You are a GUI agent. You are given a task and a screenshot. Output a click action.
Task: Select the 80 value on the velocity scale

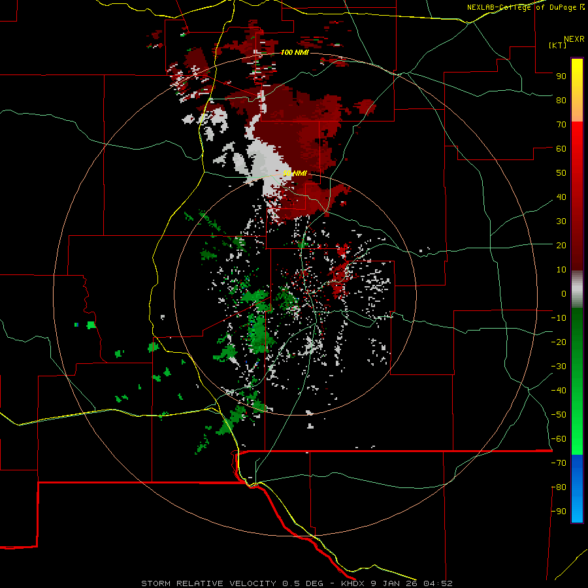click(561, 100)
